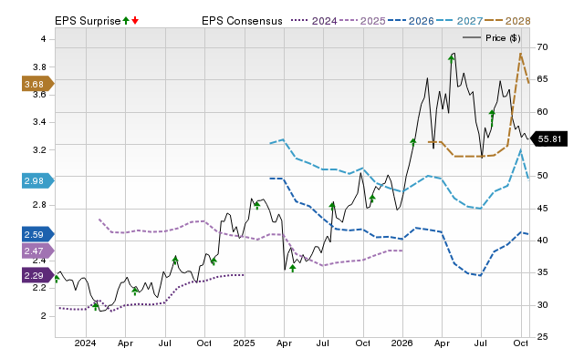The image size is (584, 348).
Task: Click the 2024 x-axis label
Action: click(85, 343)
